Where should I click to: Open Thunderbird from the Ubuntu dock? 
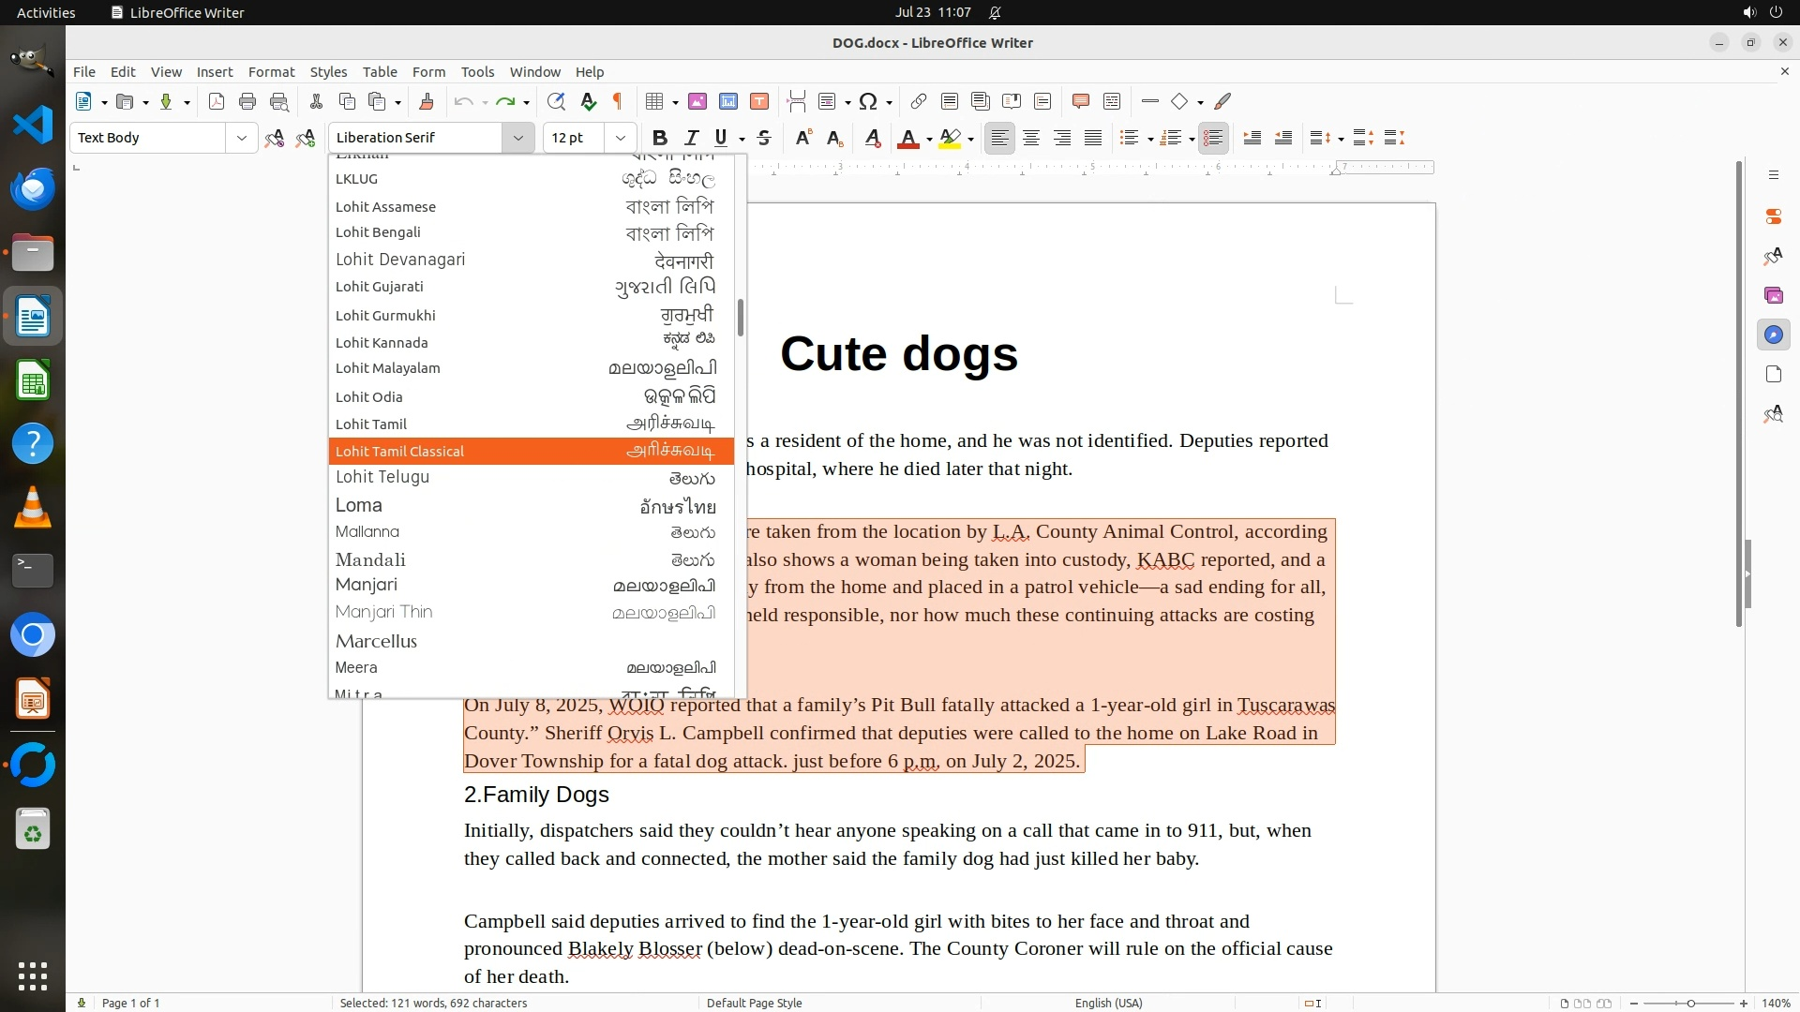click(x=33, y=188)
